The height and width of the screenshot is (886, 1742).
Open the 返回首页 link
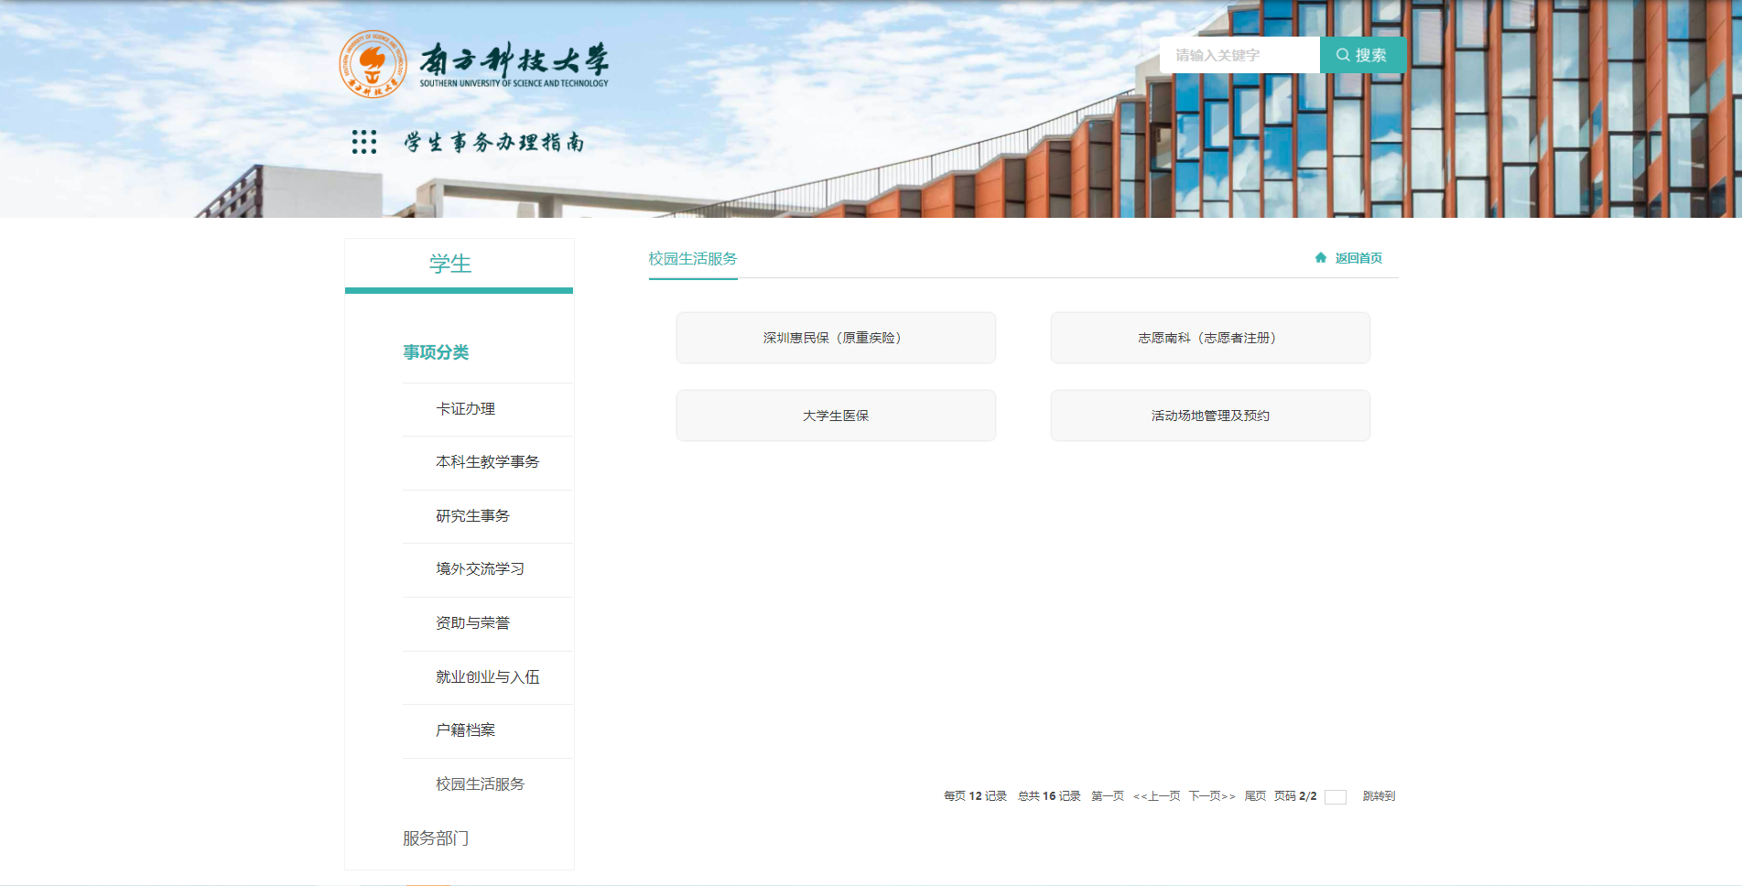coord(1358,258)
